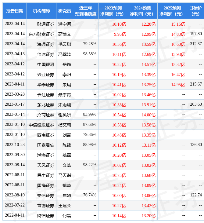Image resolution: width=204 pixels, height=223 pixels.
Task: Click the 近三年预测准确度 column header
Action: click(x=86, y=11)
